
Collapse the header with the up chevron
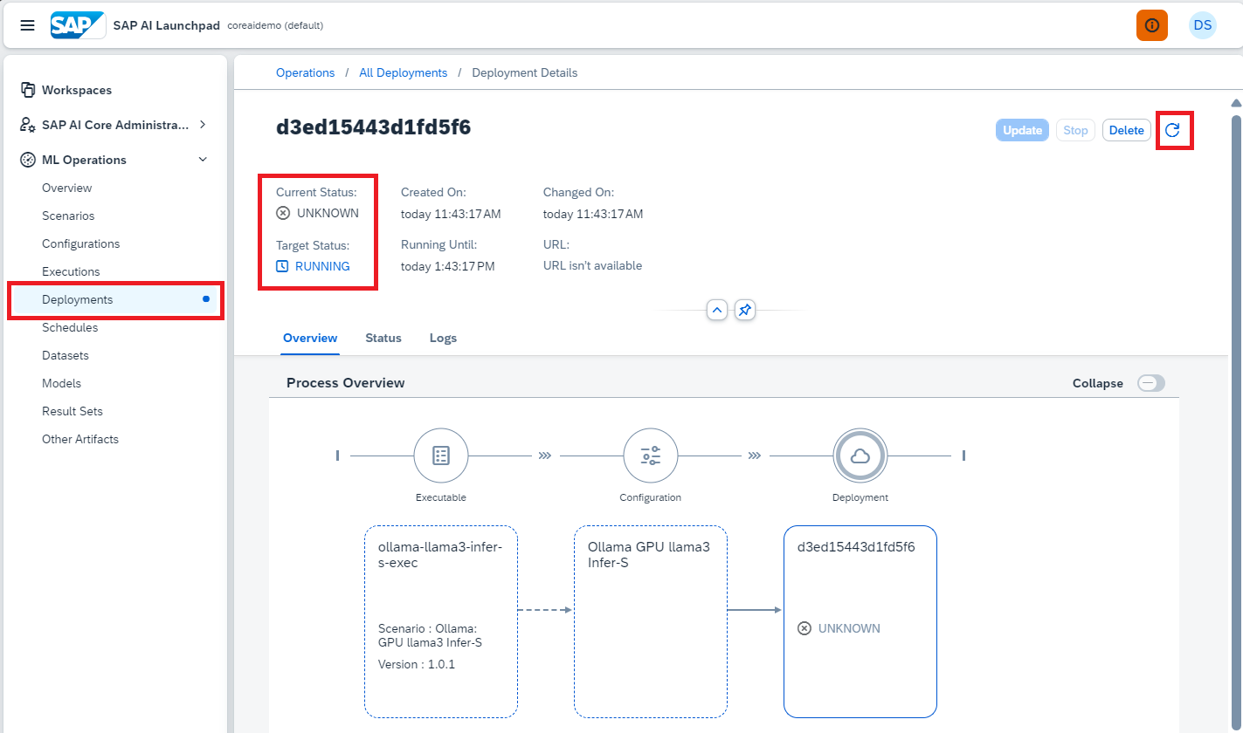pyautogui.click(x=717, y=310)
